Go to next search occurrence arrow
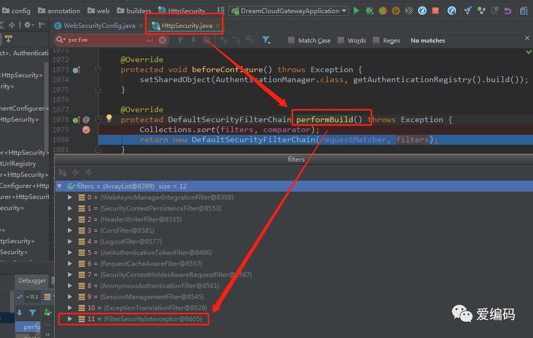 pyautogui.click(x=193, y=40)
